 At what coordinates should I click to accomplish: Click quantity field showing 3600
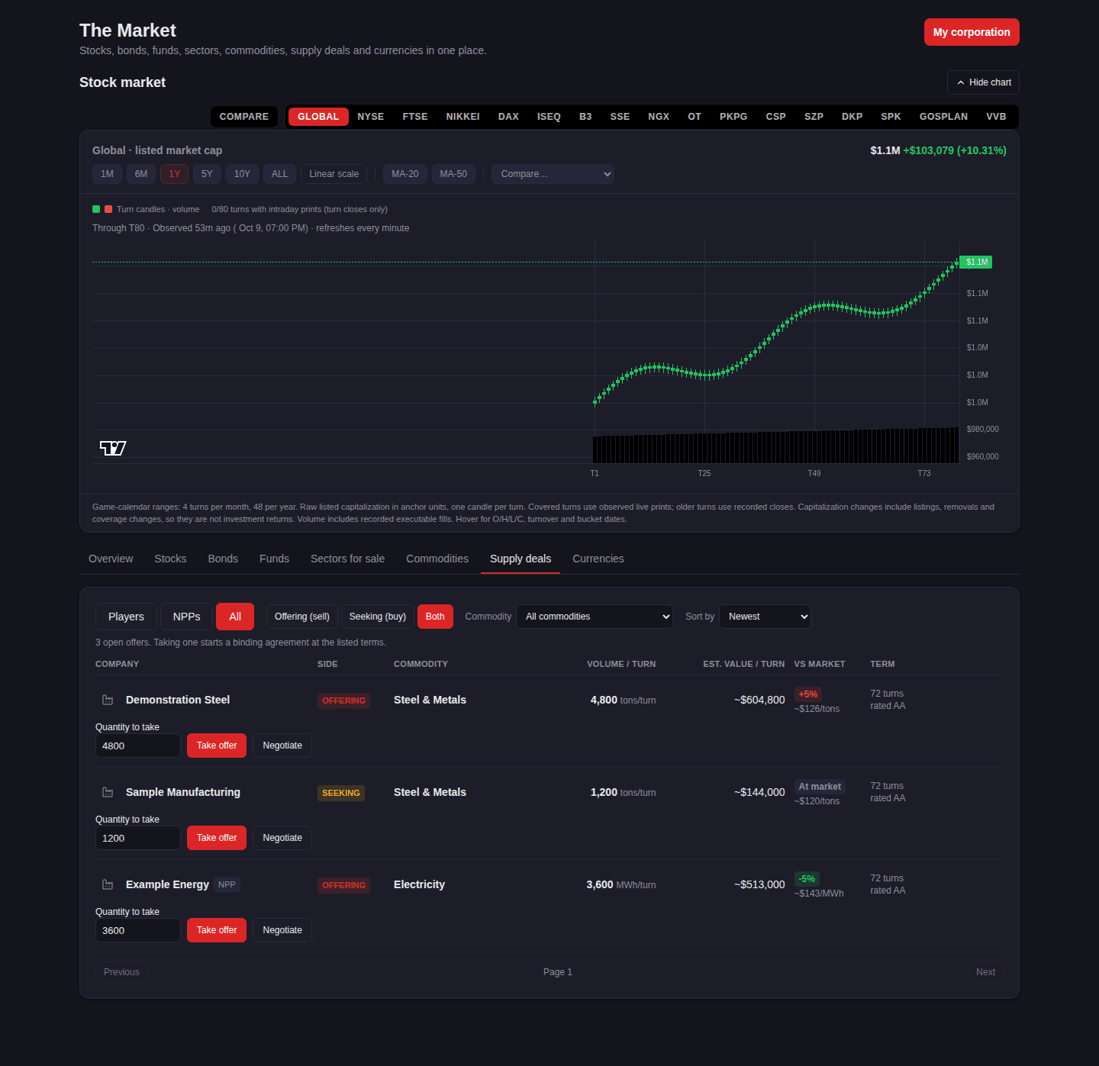point(138,930)
